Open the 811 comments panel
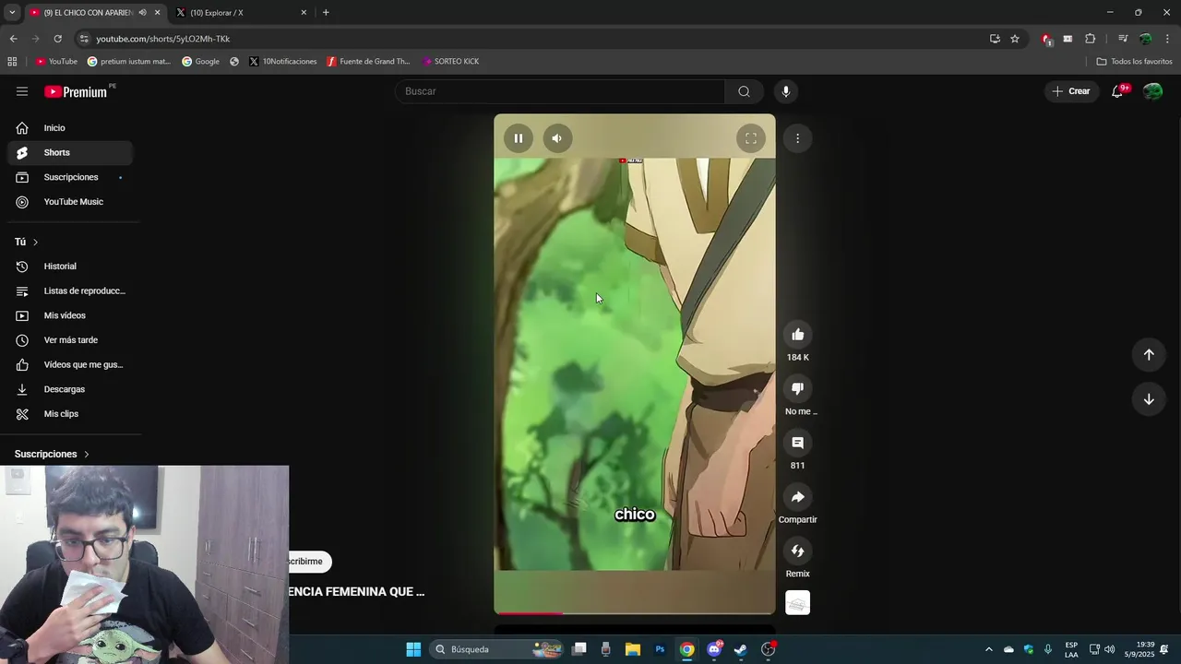Image resolution: width=1181 pixels, height=664 pixels. tap(798, 443)
